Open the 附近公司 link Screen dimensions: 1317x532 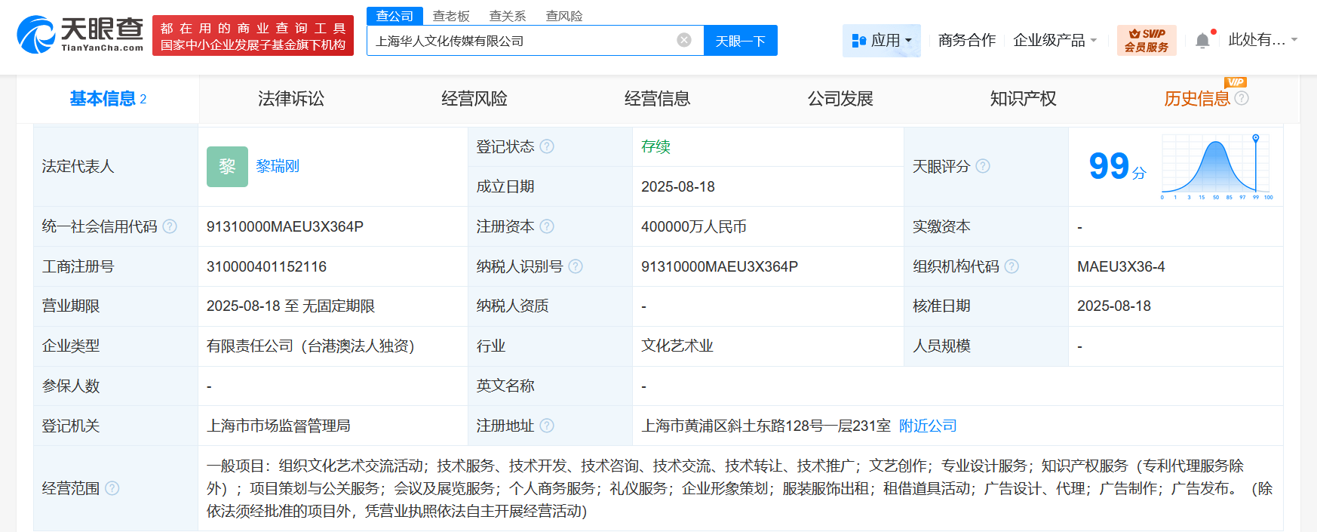pos(927,426)
